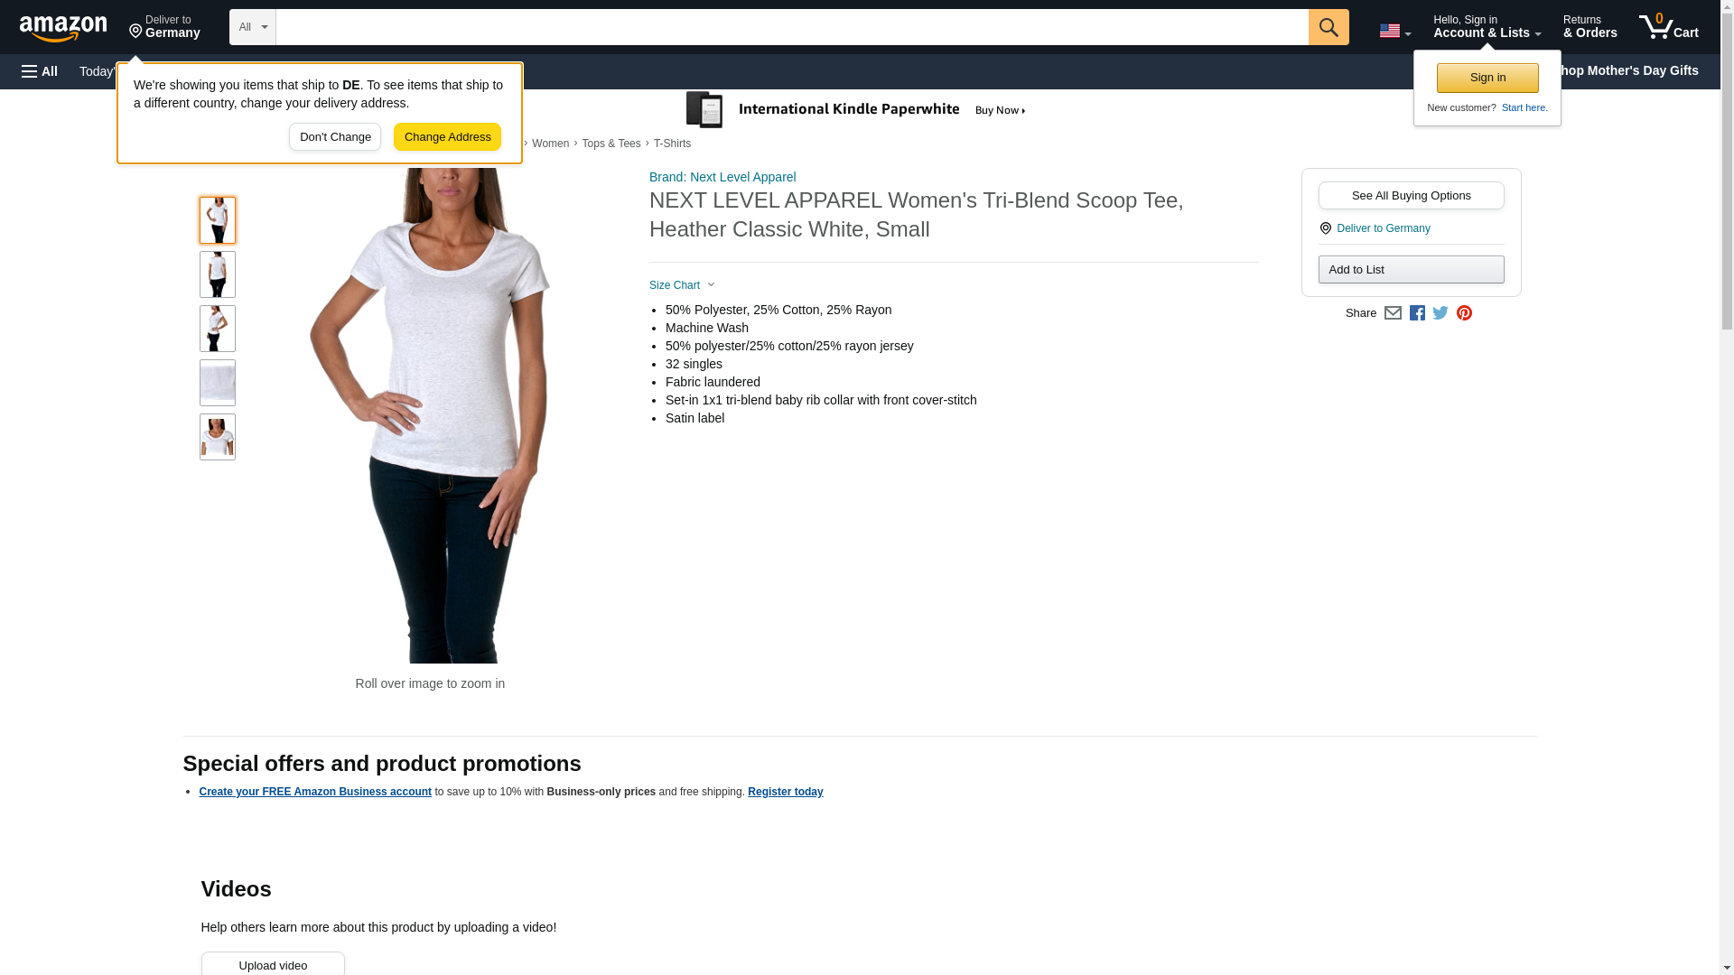
Task: Open the shopping cart icon
Action: click(x=1668, y=27)
